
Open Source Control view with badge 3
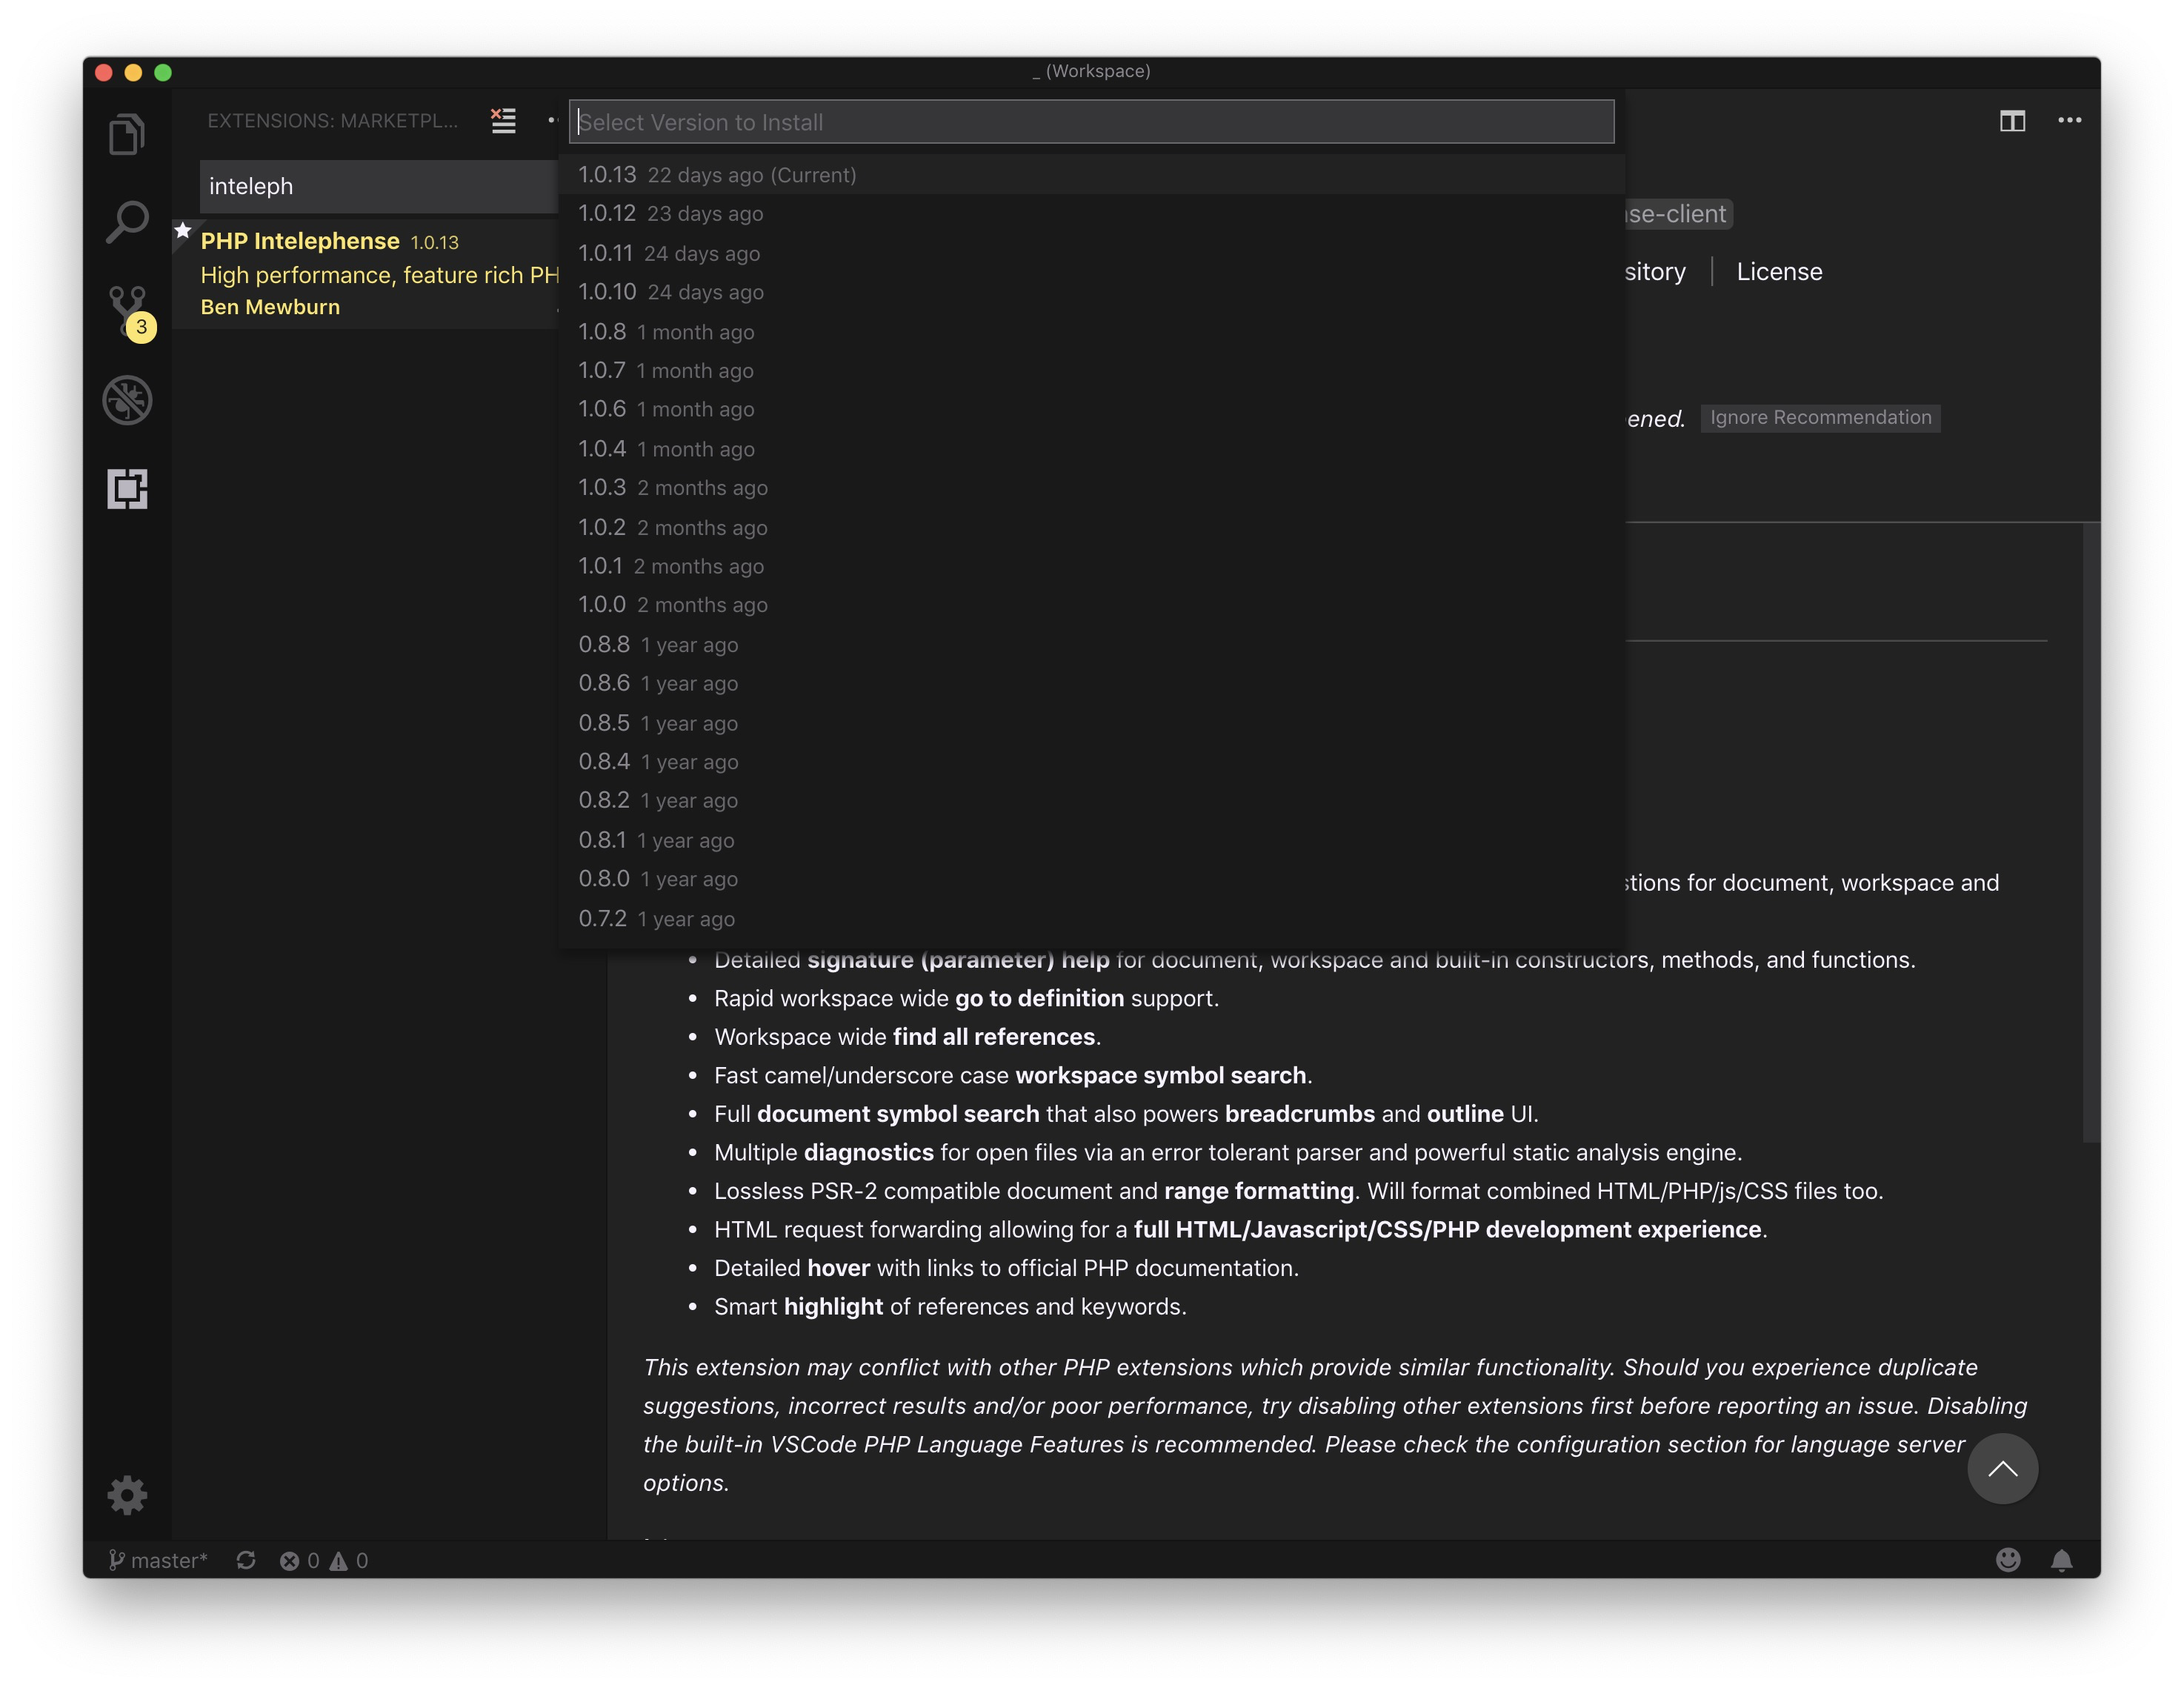[130, 312]
